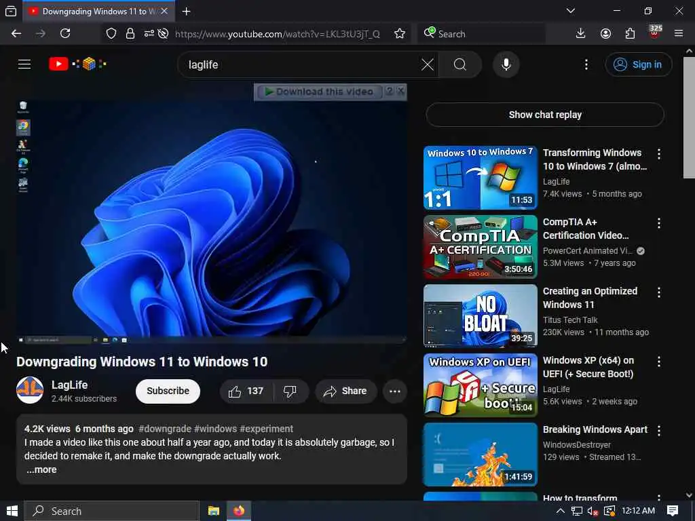Open Firefox account icon
This screenshot has width=695, height=521.
click(605, 34)
